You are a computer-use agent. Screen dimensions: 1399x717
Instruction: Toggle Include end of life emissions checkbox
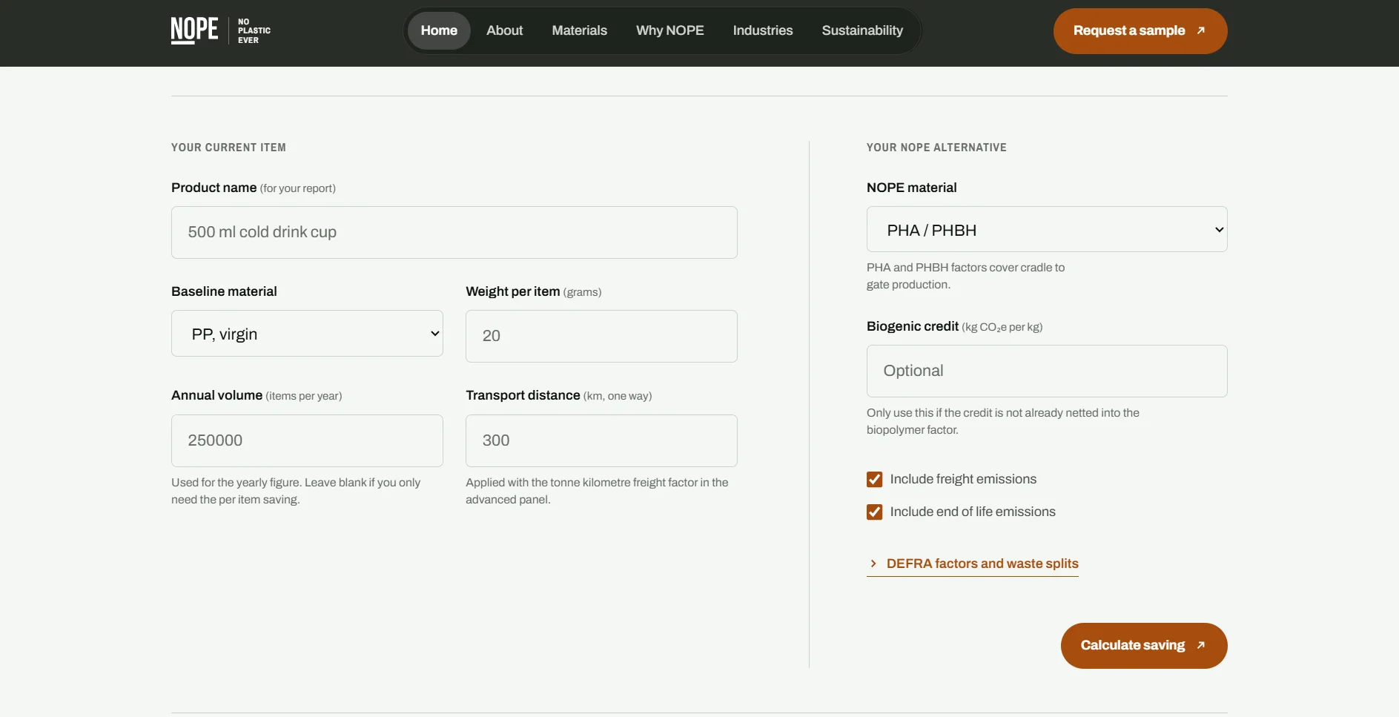coord(875,512)
